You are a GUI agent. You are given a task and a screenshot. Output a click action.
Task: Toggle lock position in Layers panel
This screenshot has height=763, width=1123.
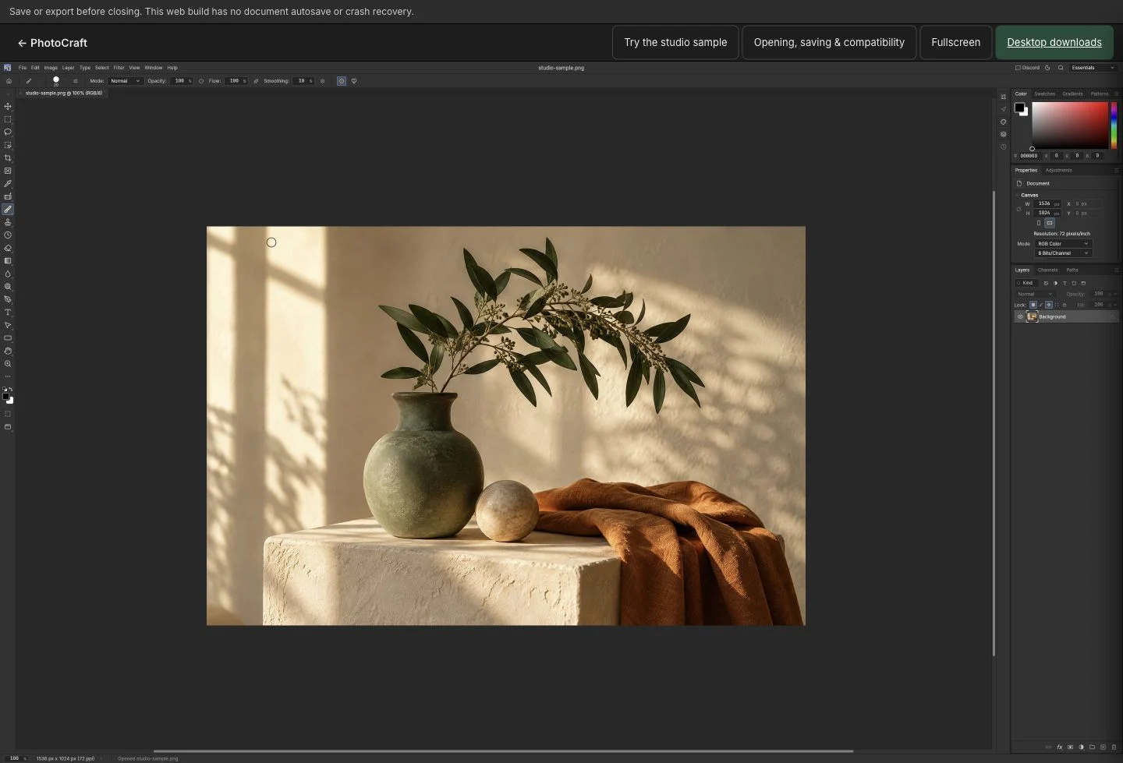point(1049,305)
